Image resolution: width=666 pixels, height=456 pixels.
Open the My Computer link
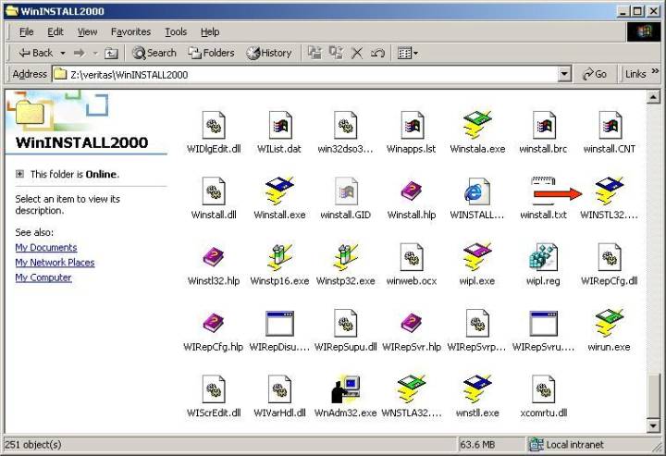(43, 277)
